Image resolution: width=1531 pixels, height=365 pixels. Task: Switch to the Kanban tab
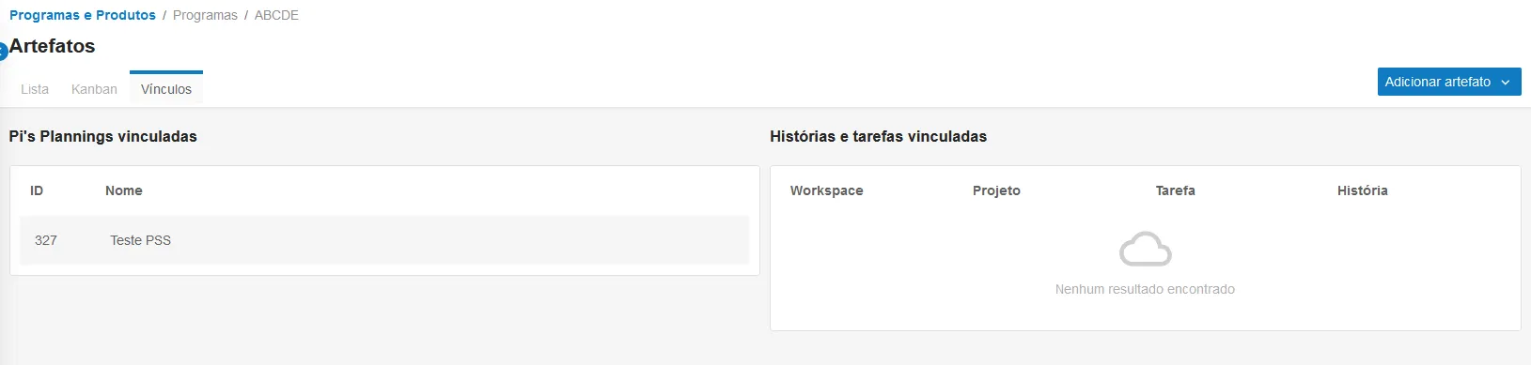(94, 89)
